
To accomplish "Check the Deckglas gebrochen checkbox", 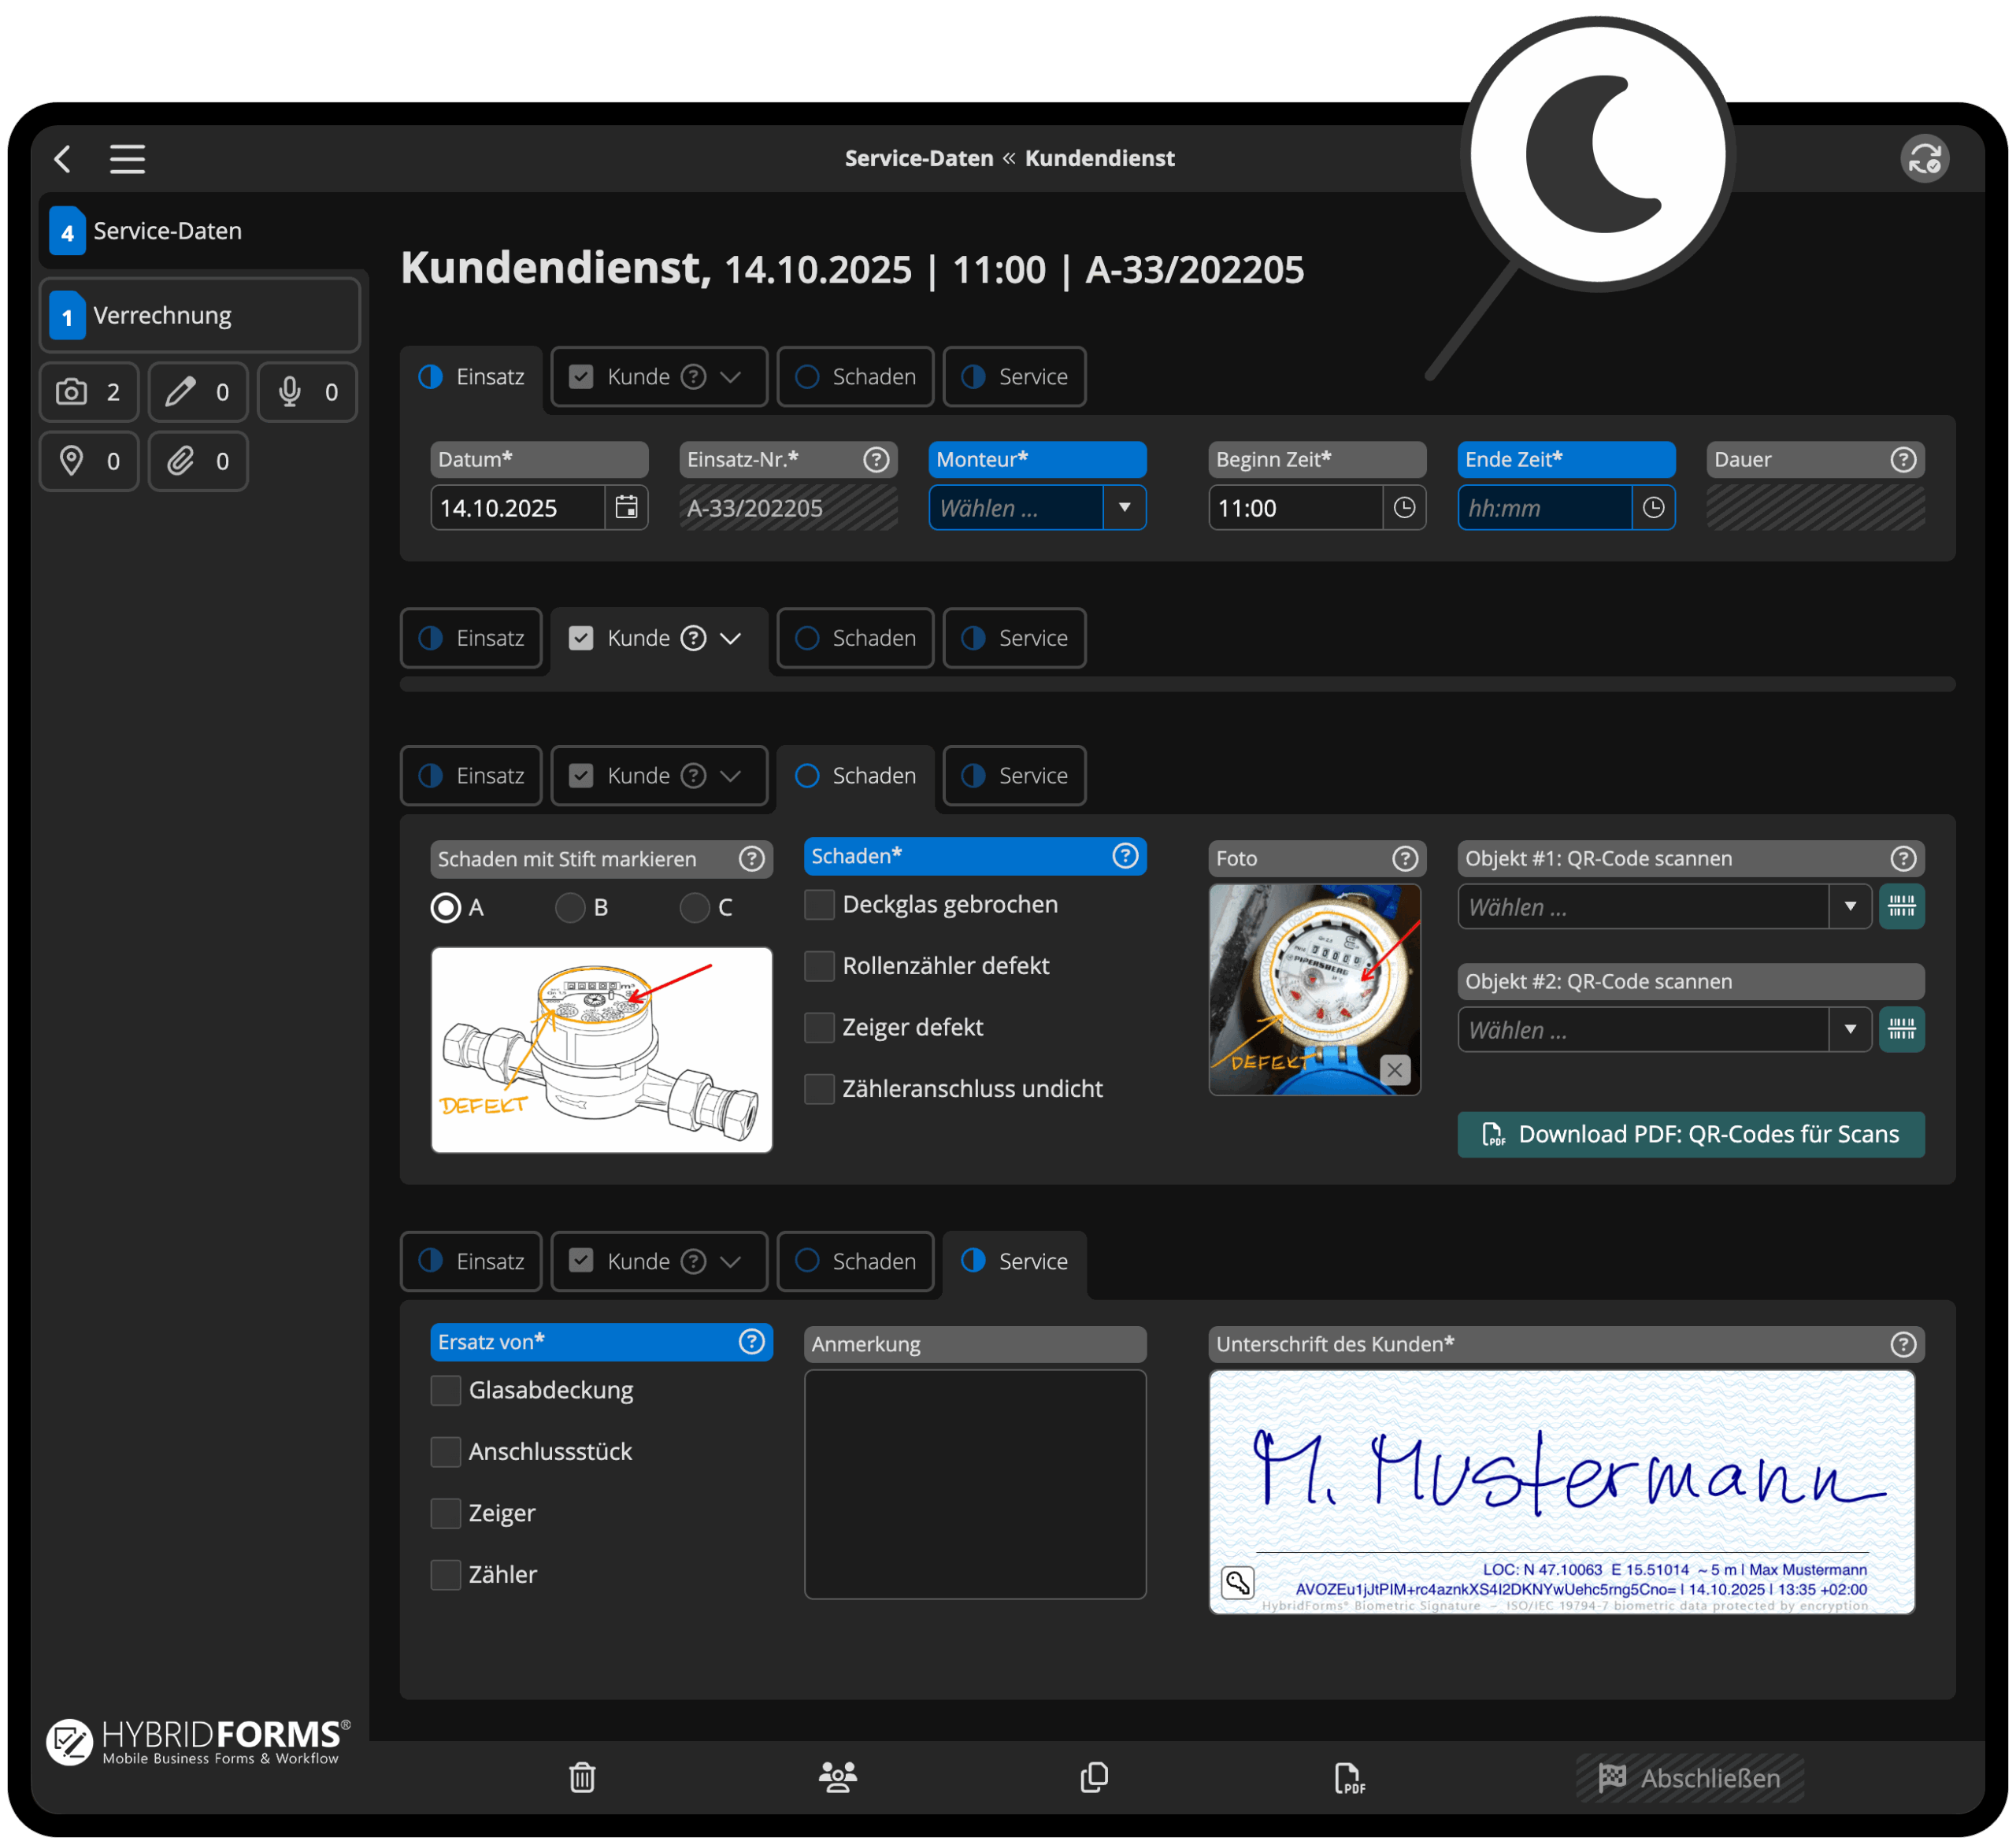I will point(819,905).
